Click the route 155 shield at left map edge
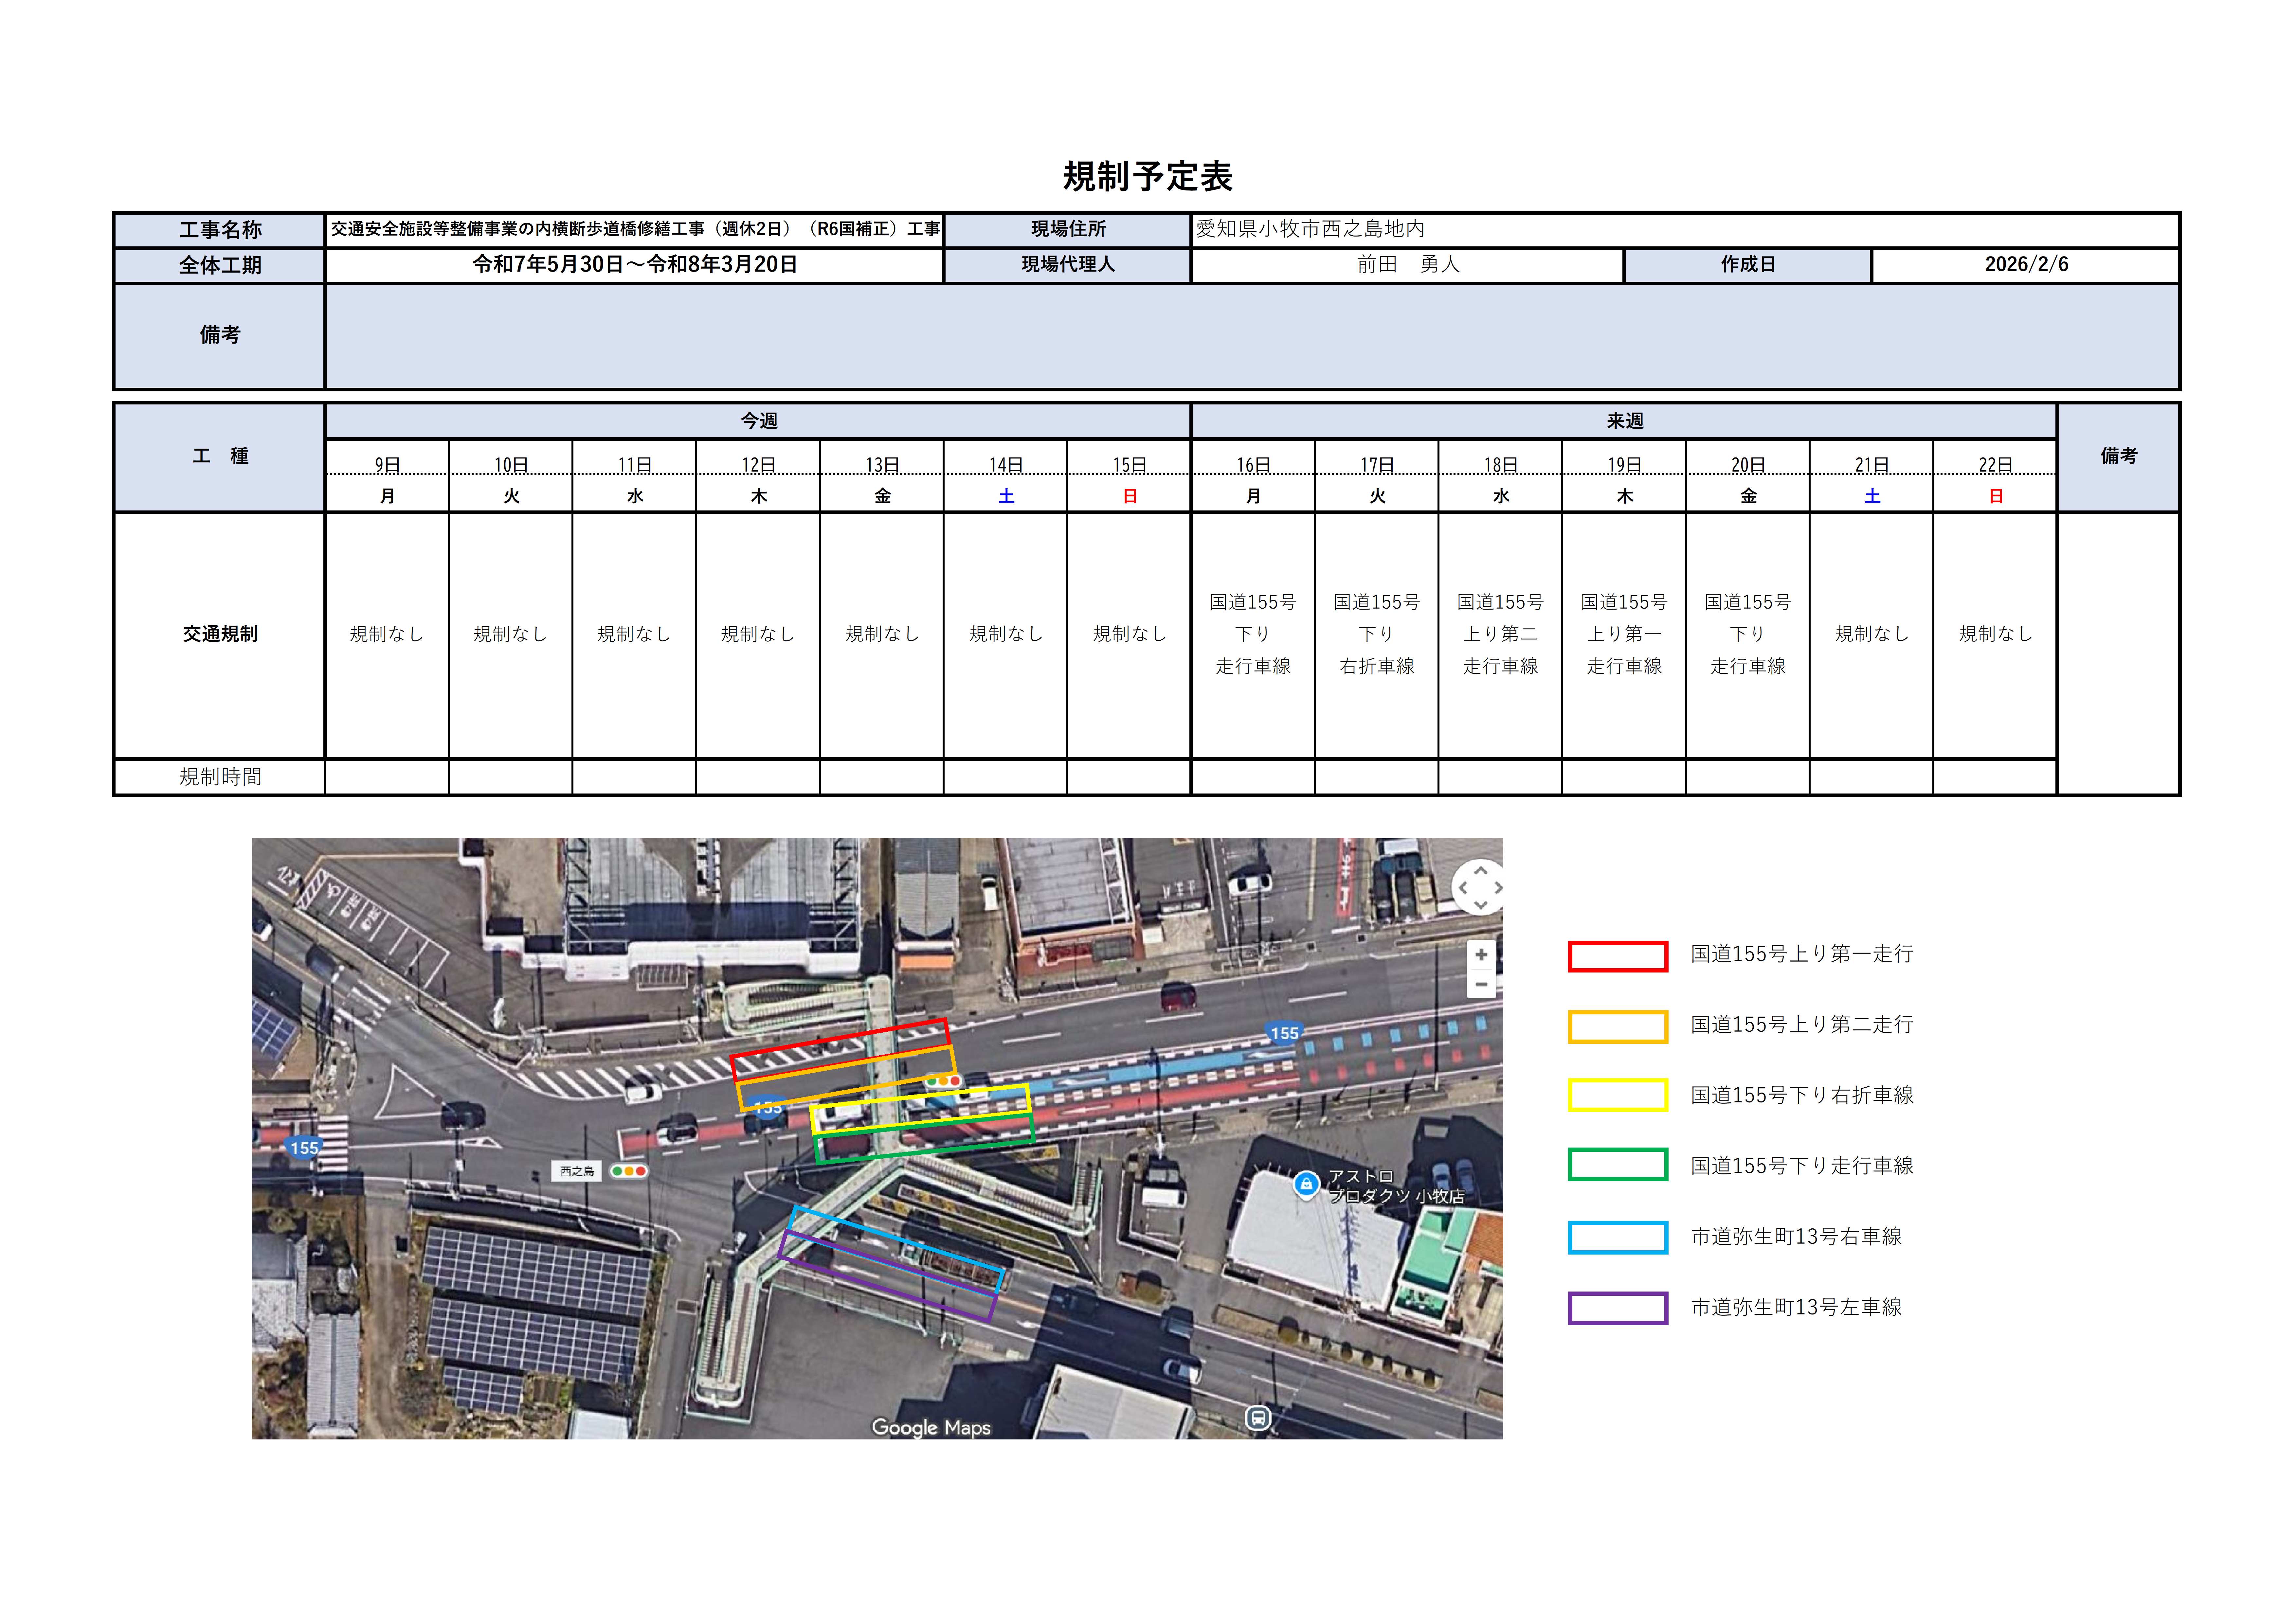Screen dimensions: 2296x1623 pos(304,1148)
